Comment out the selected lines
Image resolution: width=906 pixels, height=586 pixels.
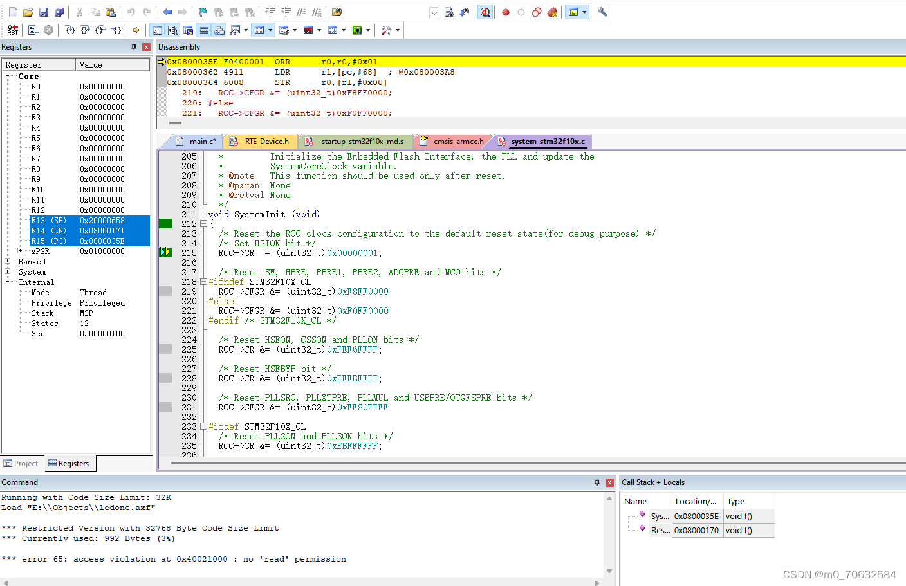coord(301,12)
